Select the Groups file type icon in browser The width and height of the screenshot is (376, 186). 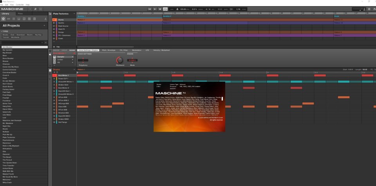coord(8,19)
